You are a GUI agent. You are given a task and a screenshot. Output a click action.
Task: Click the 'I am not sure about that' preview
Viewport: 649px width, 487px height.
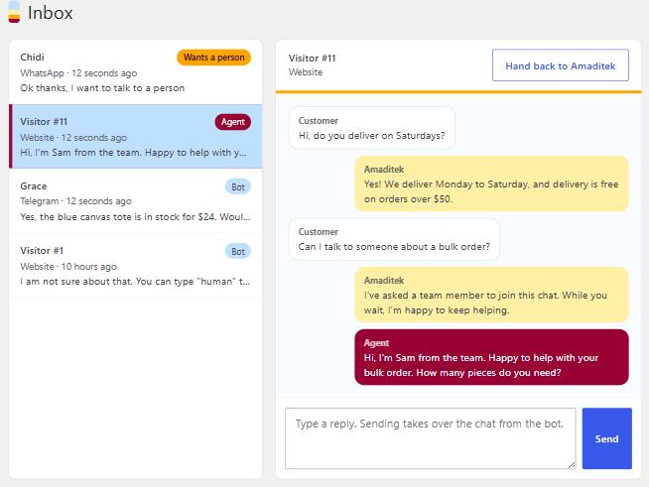point(135,282)
